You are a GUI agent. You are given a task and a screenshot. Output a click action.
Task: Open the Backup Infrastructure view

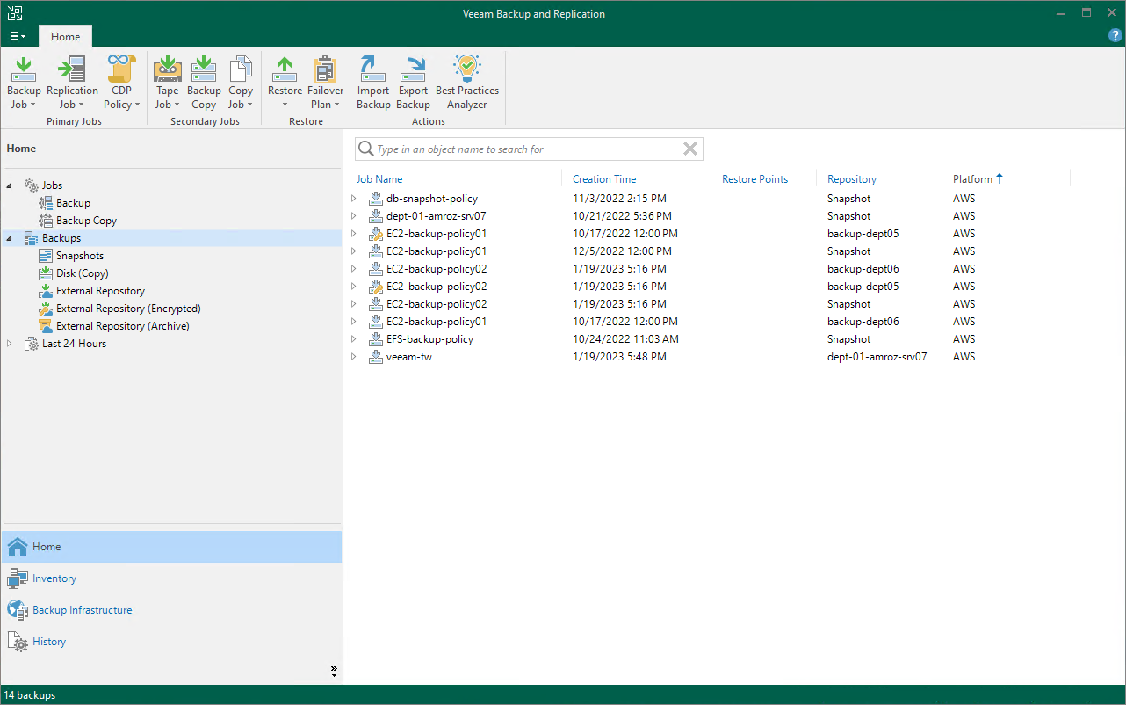coord(171,610)
